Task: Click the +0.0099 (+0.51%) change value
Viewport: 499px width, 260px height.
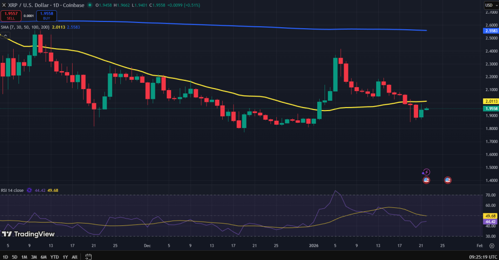Action: 184,5
